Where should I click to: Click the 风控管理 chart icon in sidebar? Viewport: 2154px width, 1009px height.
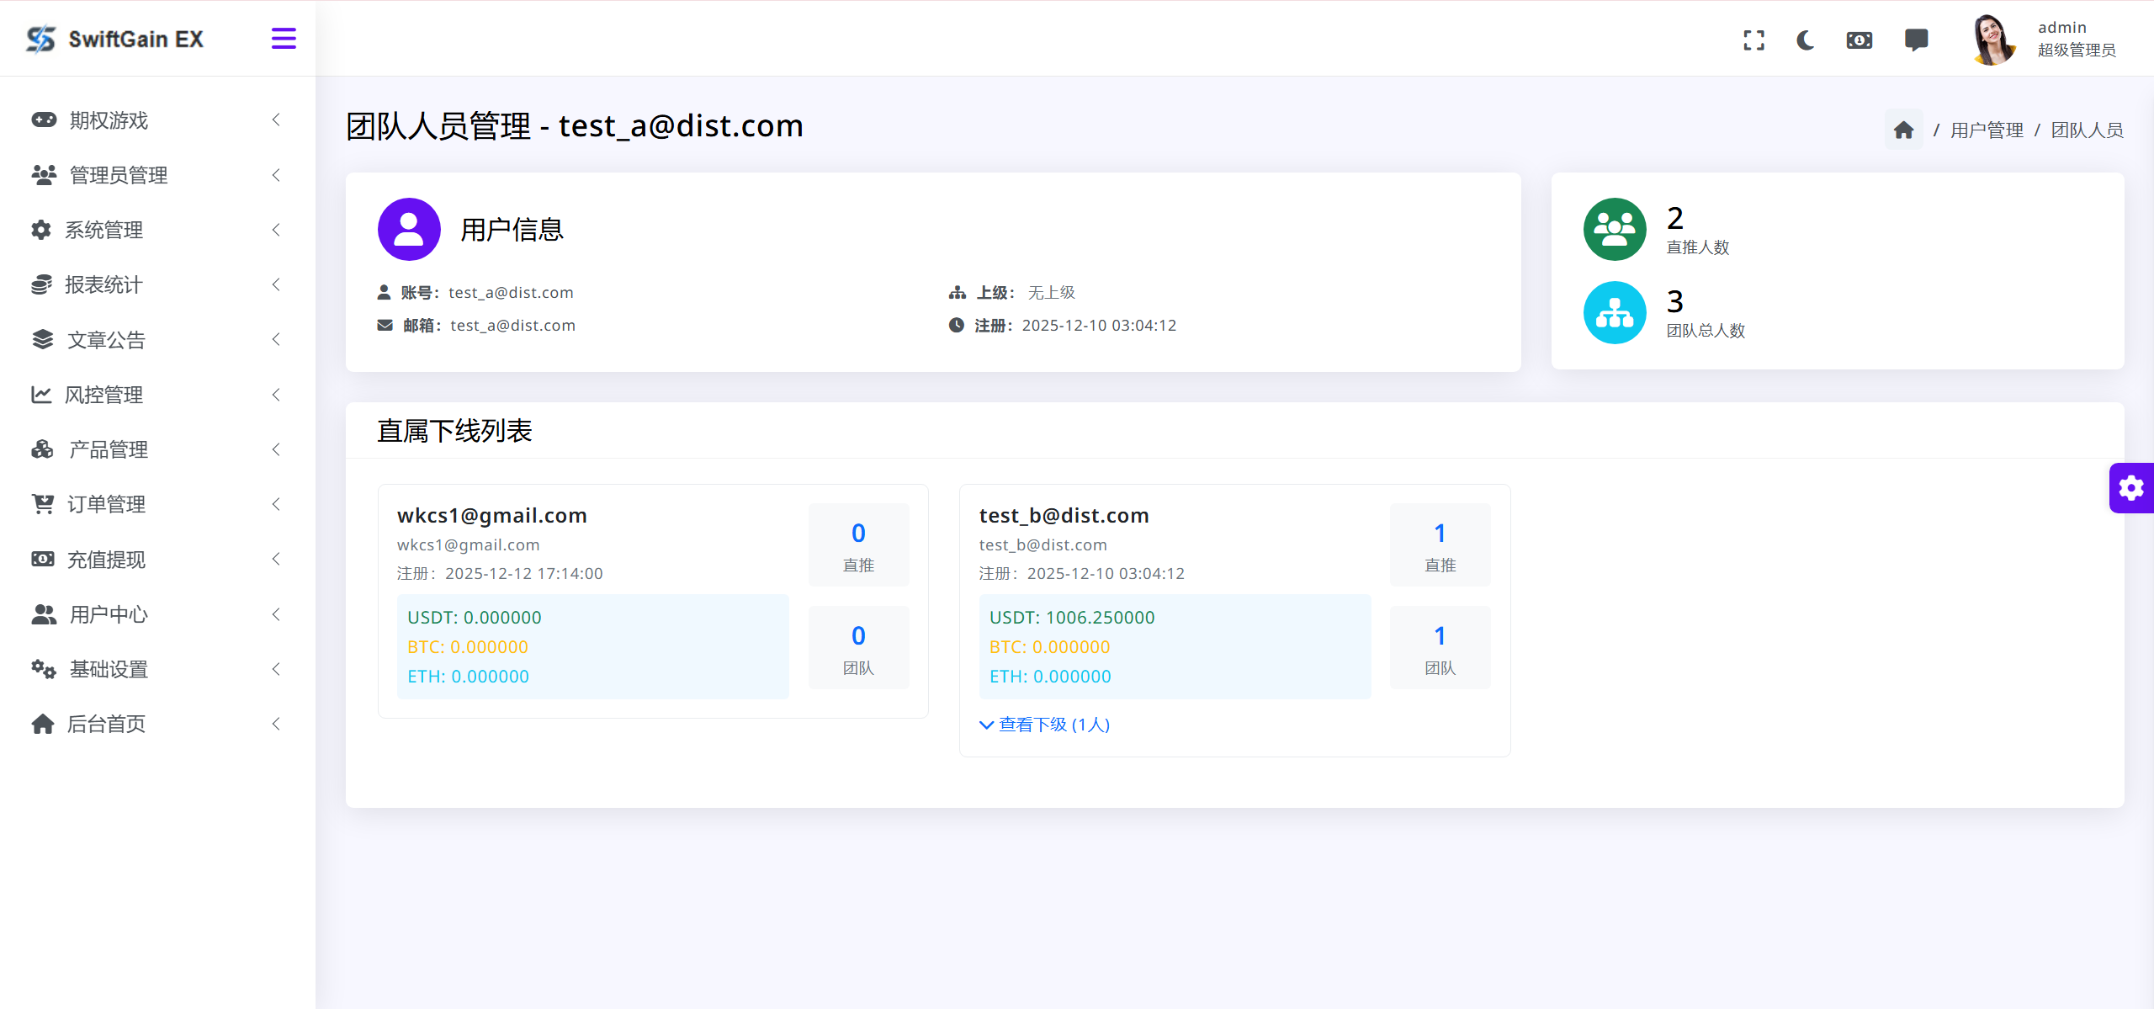43,395
